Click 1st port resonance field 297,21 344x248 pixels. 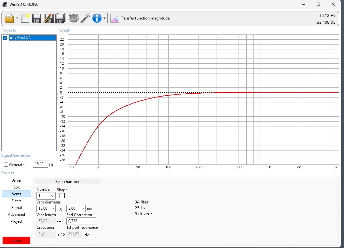[75, 234]
